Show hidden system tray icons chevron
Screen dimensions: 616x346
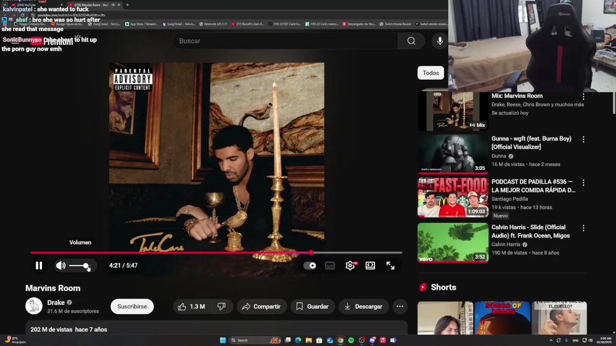click(x=551, y=340)
